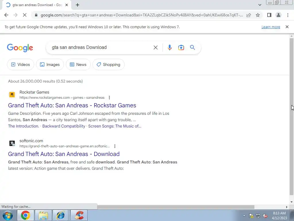The height and width of the screenshot is (221, 294).
Task: Open Rockstar Games result options menu
Action: coord(109,98)
